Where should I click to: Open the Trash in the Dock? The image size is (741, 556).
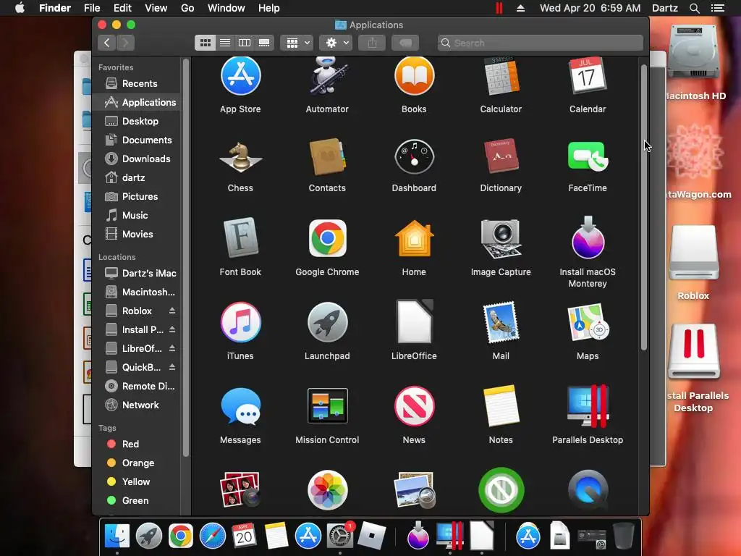[623, 536]
